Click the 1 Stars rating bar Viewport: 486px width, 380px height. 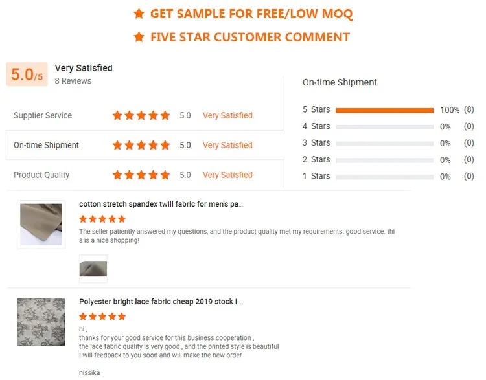pos(384,177)
